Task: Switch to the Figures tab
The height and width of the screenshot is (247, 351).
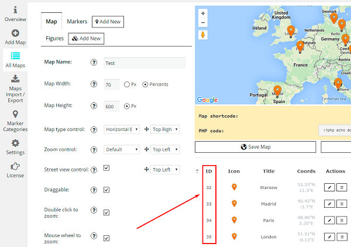Action: coord(54,39)
